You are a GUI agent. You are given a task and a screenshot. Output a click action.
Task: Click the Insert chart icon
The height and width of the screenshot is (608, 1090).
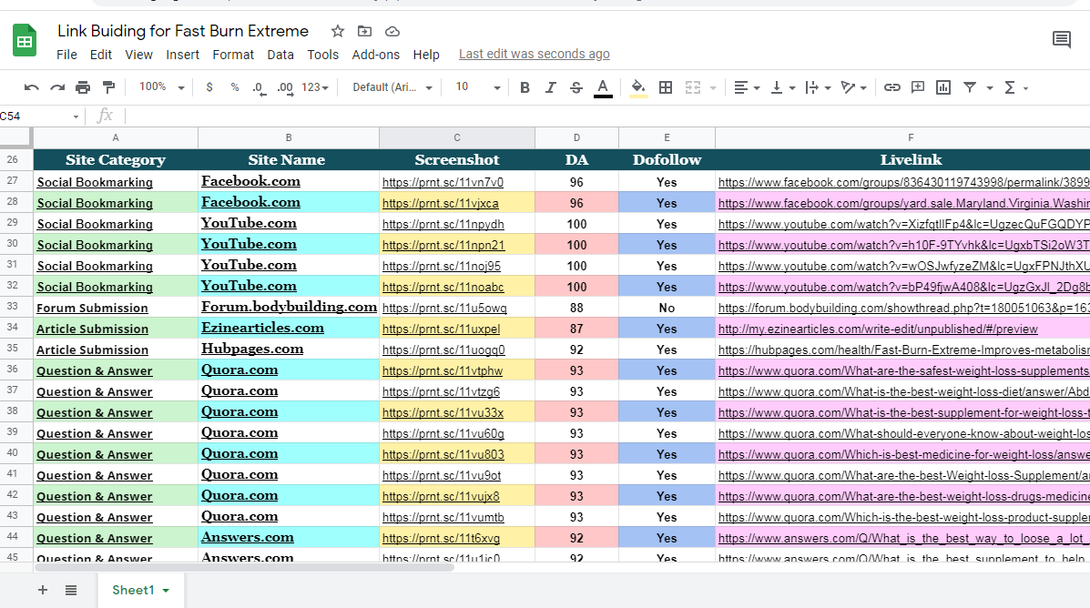943,87
